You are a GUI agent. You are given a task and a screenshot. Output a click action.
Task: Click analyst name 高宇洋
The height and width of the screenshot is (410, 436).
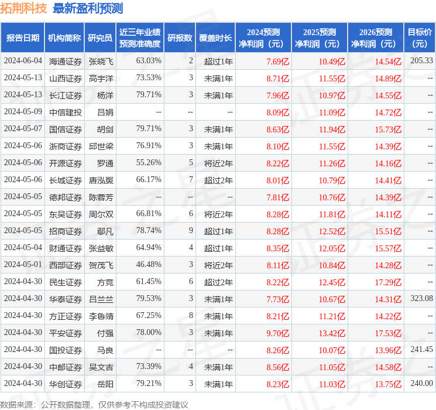click(101, 78)
